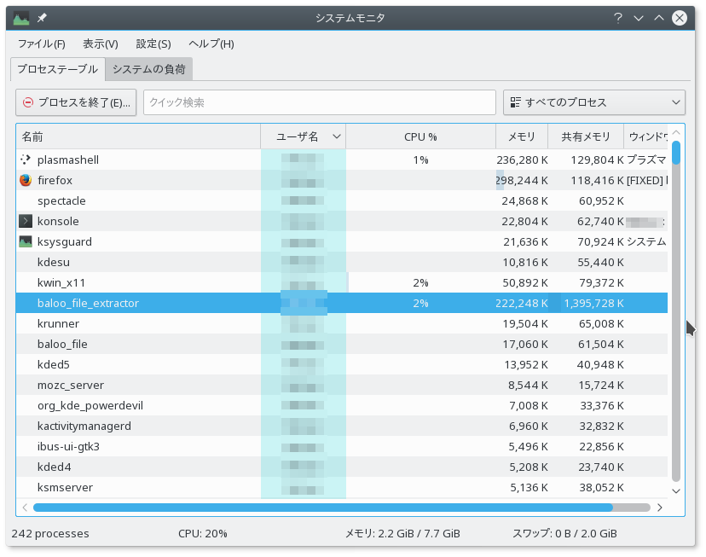
Task: Click the 236,280 K memory value
Action: [x=523, y=160]
